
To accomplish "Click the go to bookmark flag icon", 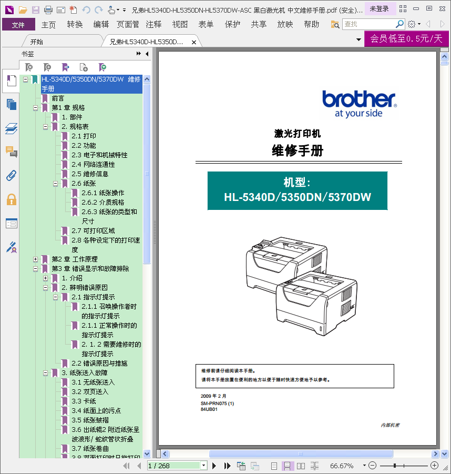I will tap(66, 67).
